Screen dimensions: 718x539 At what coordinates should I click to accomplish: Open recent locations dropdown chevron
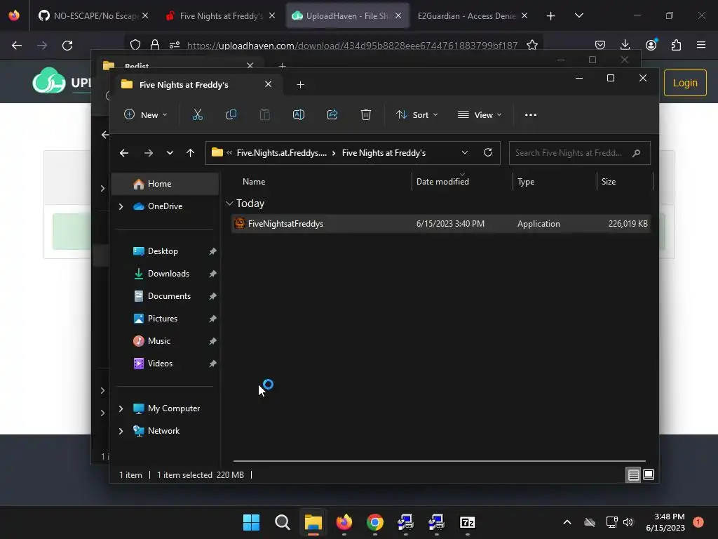point(170,153)
